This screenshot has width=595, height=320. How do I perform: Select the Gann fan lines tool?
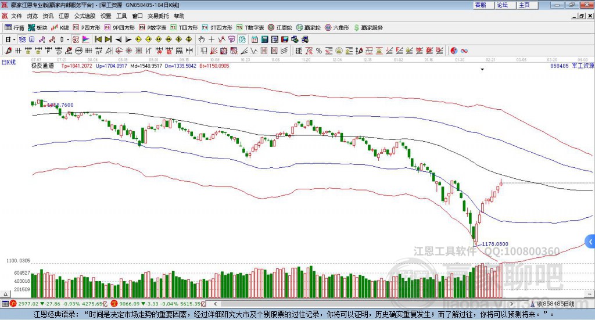[x=214, y=51]
